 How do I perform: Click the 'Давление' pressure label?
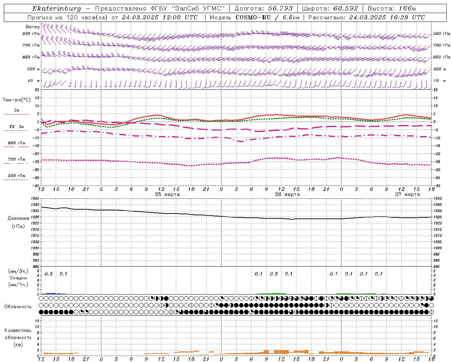click(18, 218)
